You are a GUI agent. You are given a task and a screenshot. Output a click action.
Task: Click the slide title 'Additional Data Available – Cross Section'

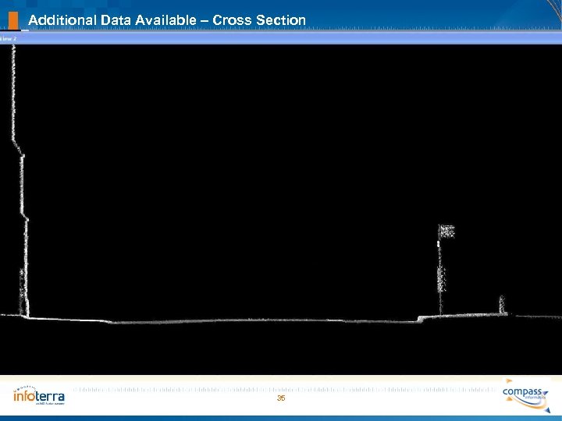167,20
